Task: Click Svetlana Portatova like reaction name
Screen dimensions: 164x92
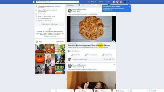Action: 75,51
